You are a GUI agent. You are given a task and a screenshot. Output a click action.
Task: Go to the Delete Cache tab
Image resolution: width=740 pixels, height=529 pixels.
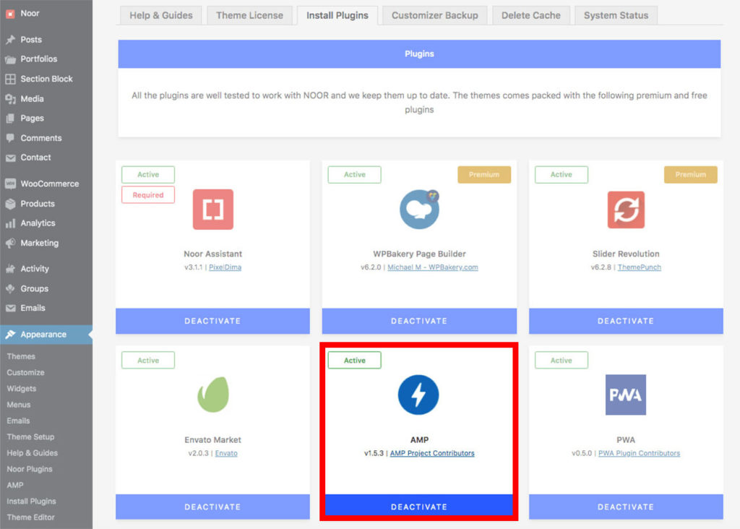(x=531, y=15)
